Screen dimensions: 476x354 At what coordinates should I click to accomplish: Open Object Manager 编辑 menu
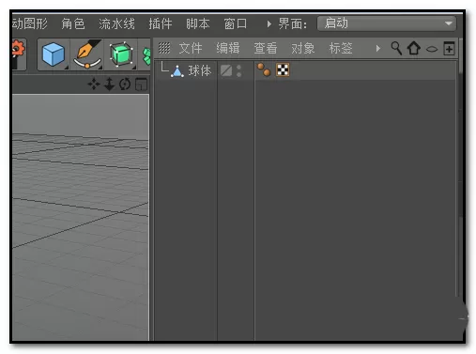click(x=228, y=48)
